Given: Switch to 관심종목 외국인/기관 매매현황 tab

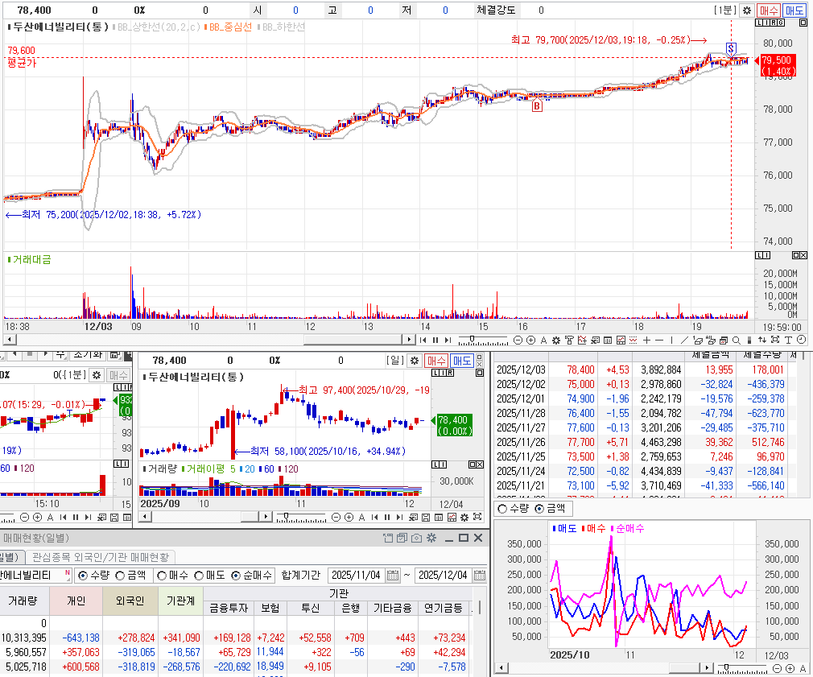Looking at the screenshot, I should pyautogui.click(x=100, y=557).
